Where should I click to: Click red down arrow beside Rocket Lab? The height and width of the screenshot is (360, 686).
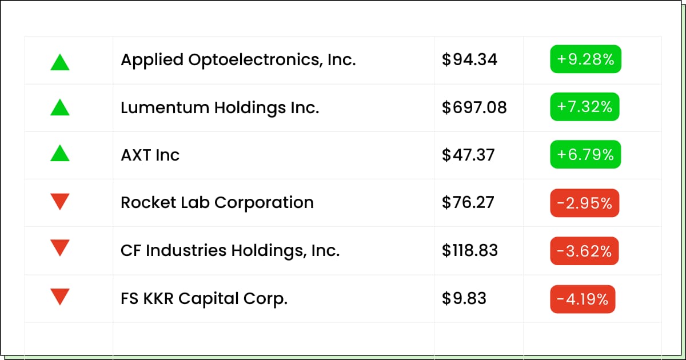[x=60, y=202]
